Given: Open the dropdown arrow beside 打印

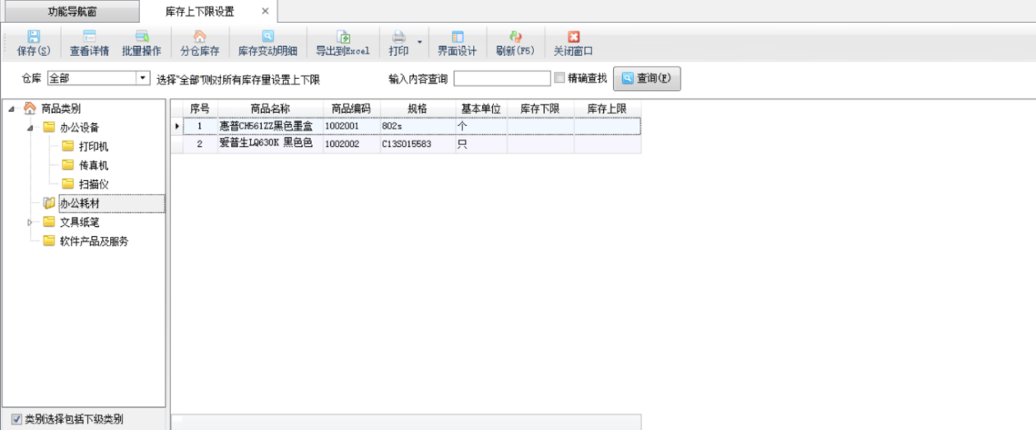Looking at the screenshot, I should point(420,41).
